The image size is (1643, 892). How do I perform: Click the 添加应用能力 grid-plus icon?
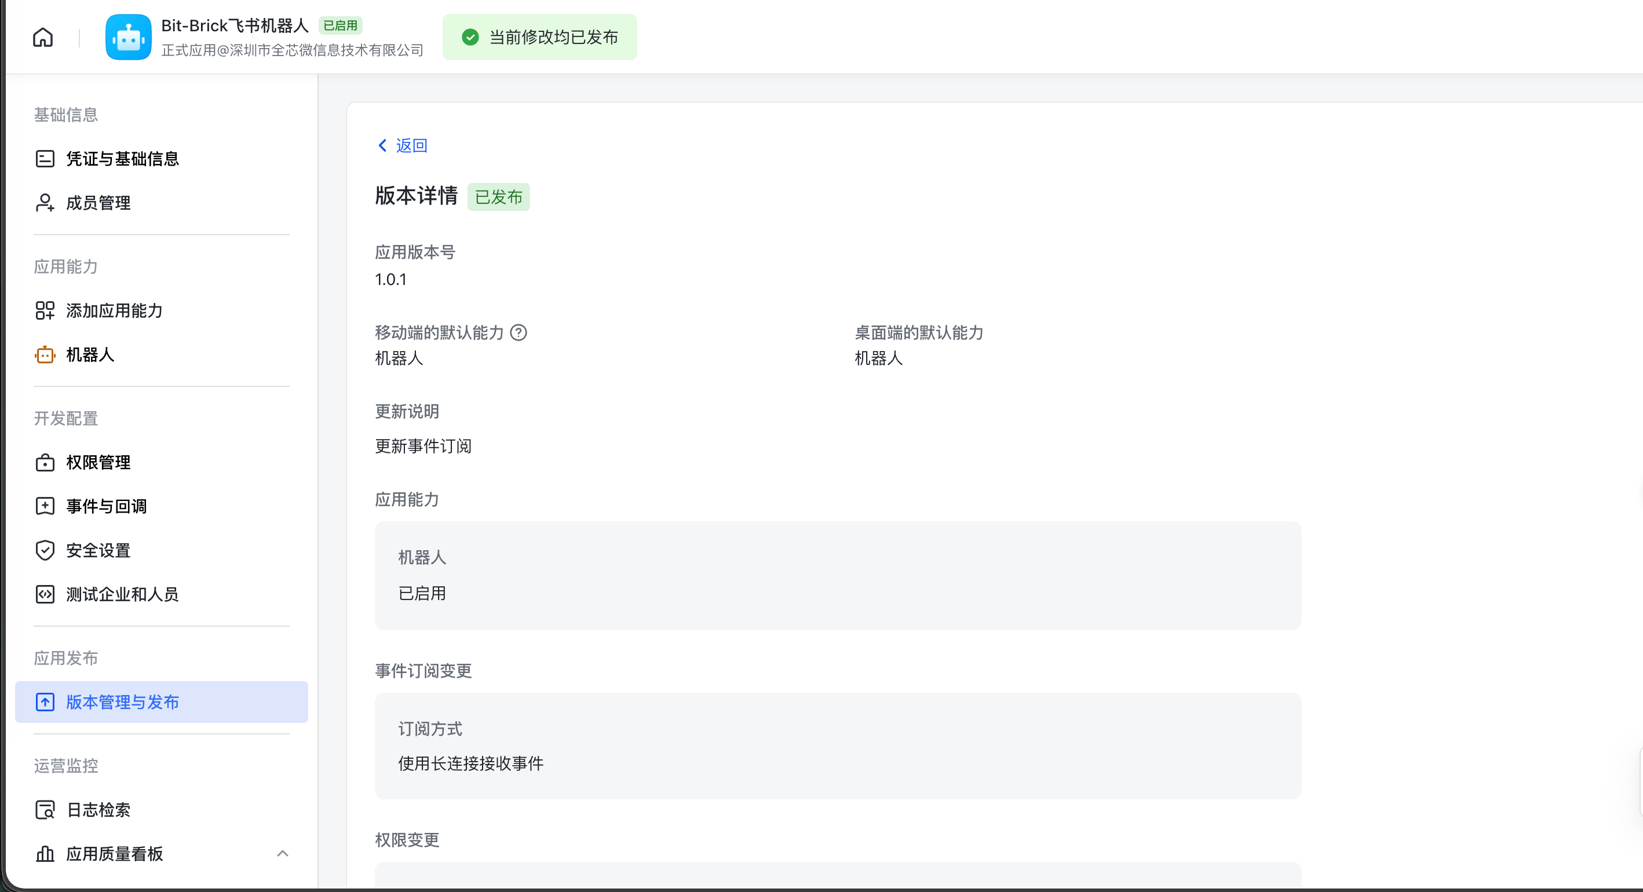coord(45,310)
